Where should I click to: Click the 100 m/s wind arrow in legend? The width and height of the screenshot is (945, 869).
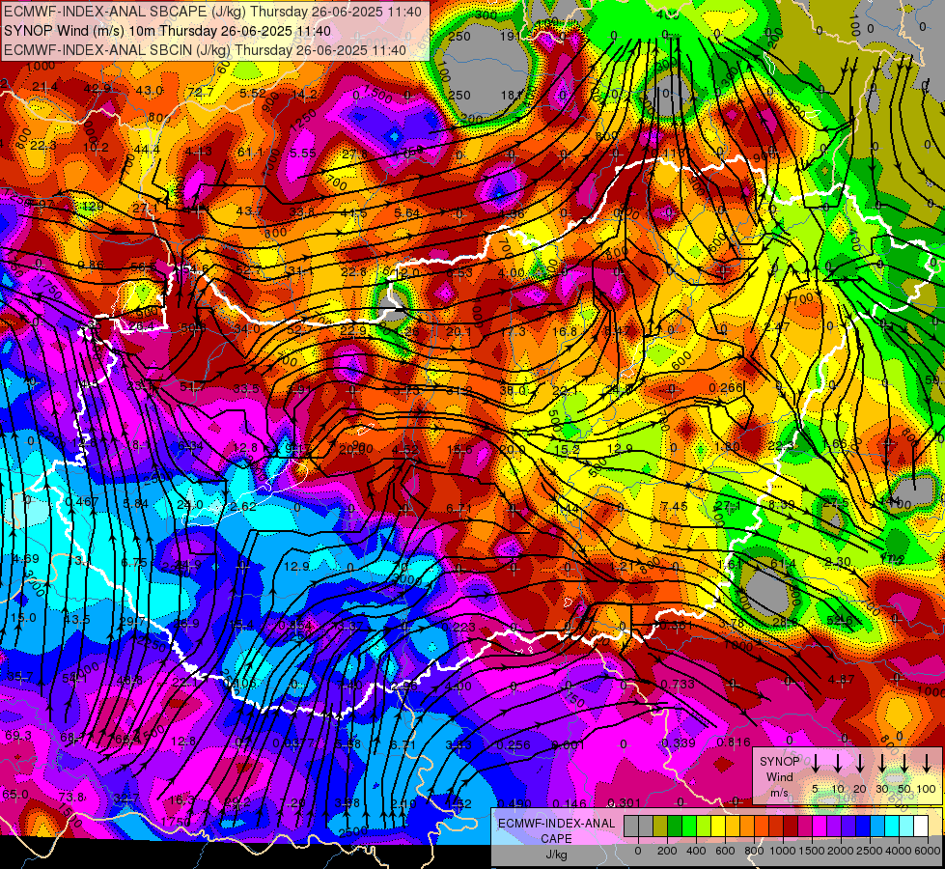927,764
